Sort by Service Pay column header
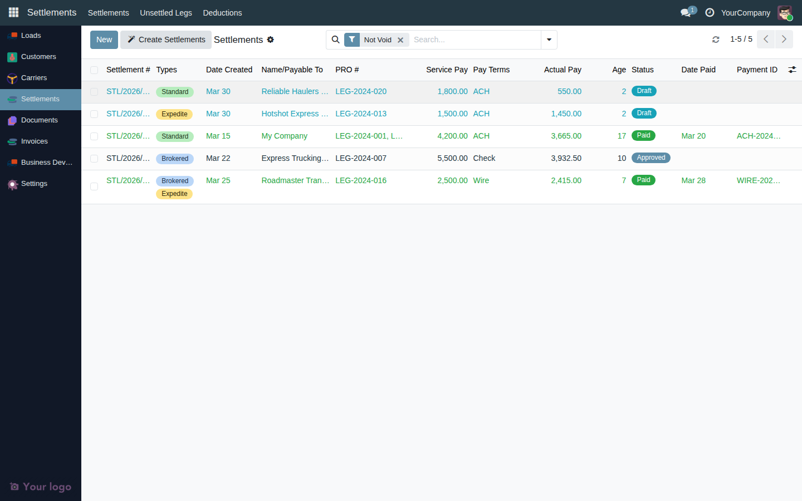Image resolution: width=802 pixels, height=501 pixels. (x=447, y=70)
